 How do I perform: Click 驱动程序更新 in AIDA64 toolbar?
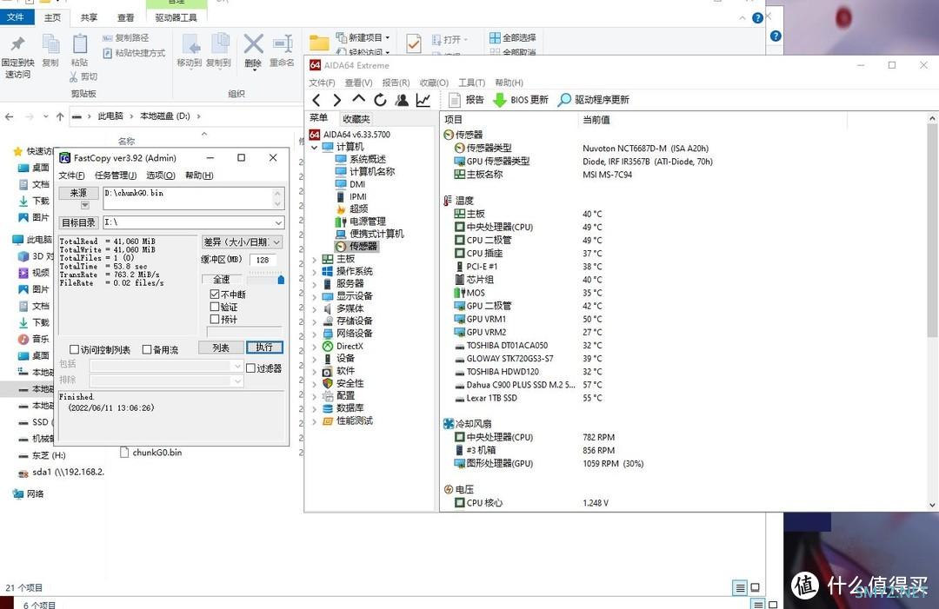594,100
